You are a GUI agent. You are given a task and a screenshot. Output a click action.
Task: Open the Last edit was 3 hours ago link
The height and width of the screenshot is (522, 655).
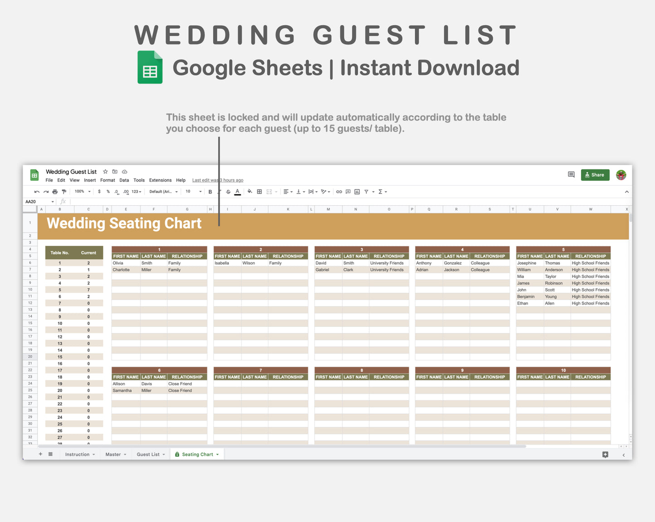[218, 180]
